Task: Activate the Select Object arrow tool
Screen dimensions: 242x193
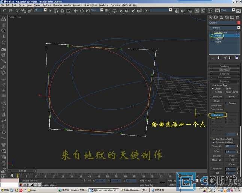Action: click(50, 10)
